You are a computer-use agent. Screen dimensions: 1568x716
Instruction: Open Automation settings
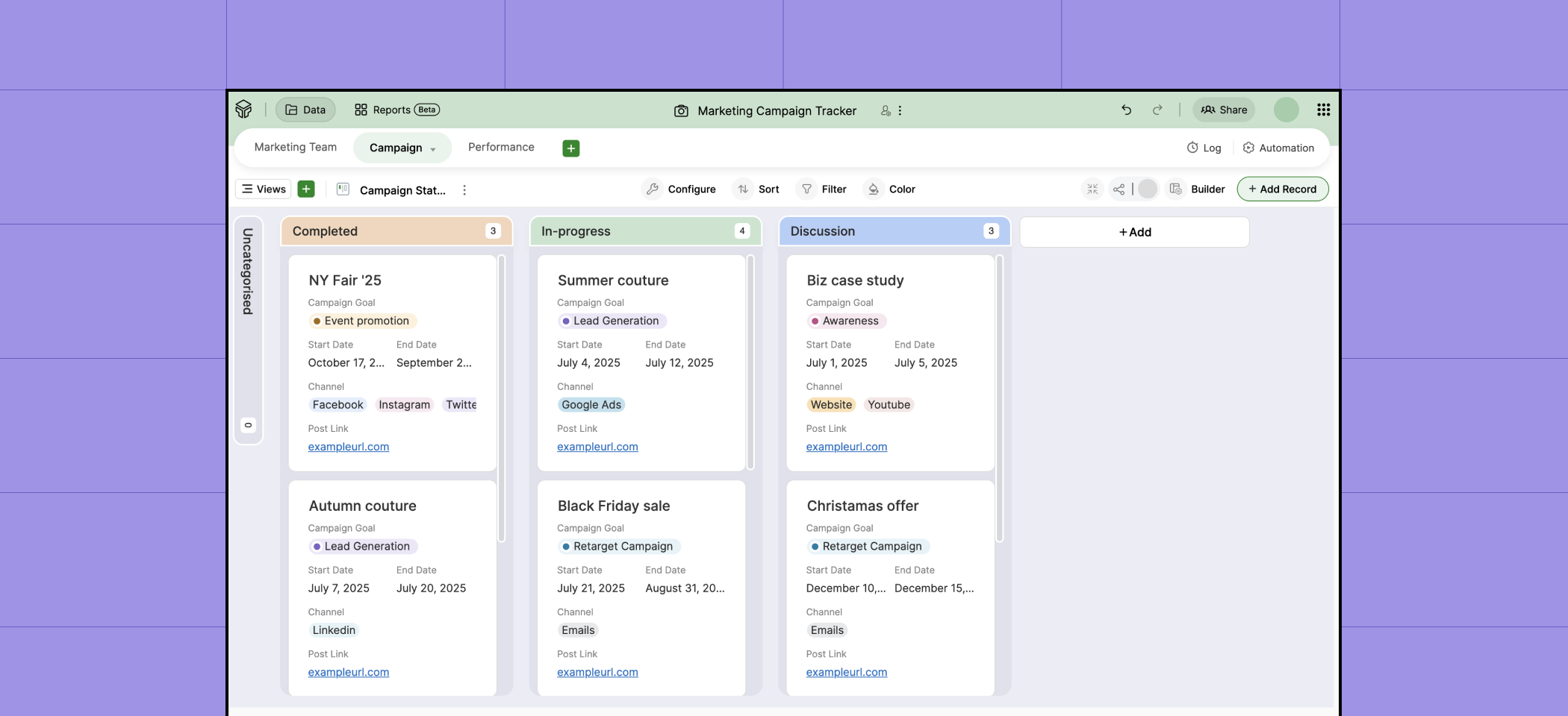1278,148
